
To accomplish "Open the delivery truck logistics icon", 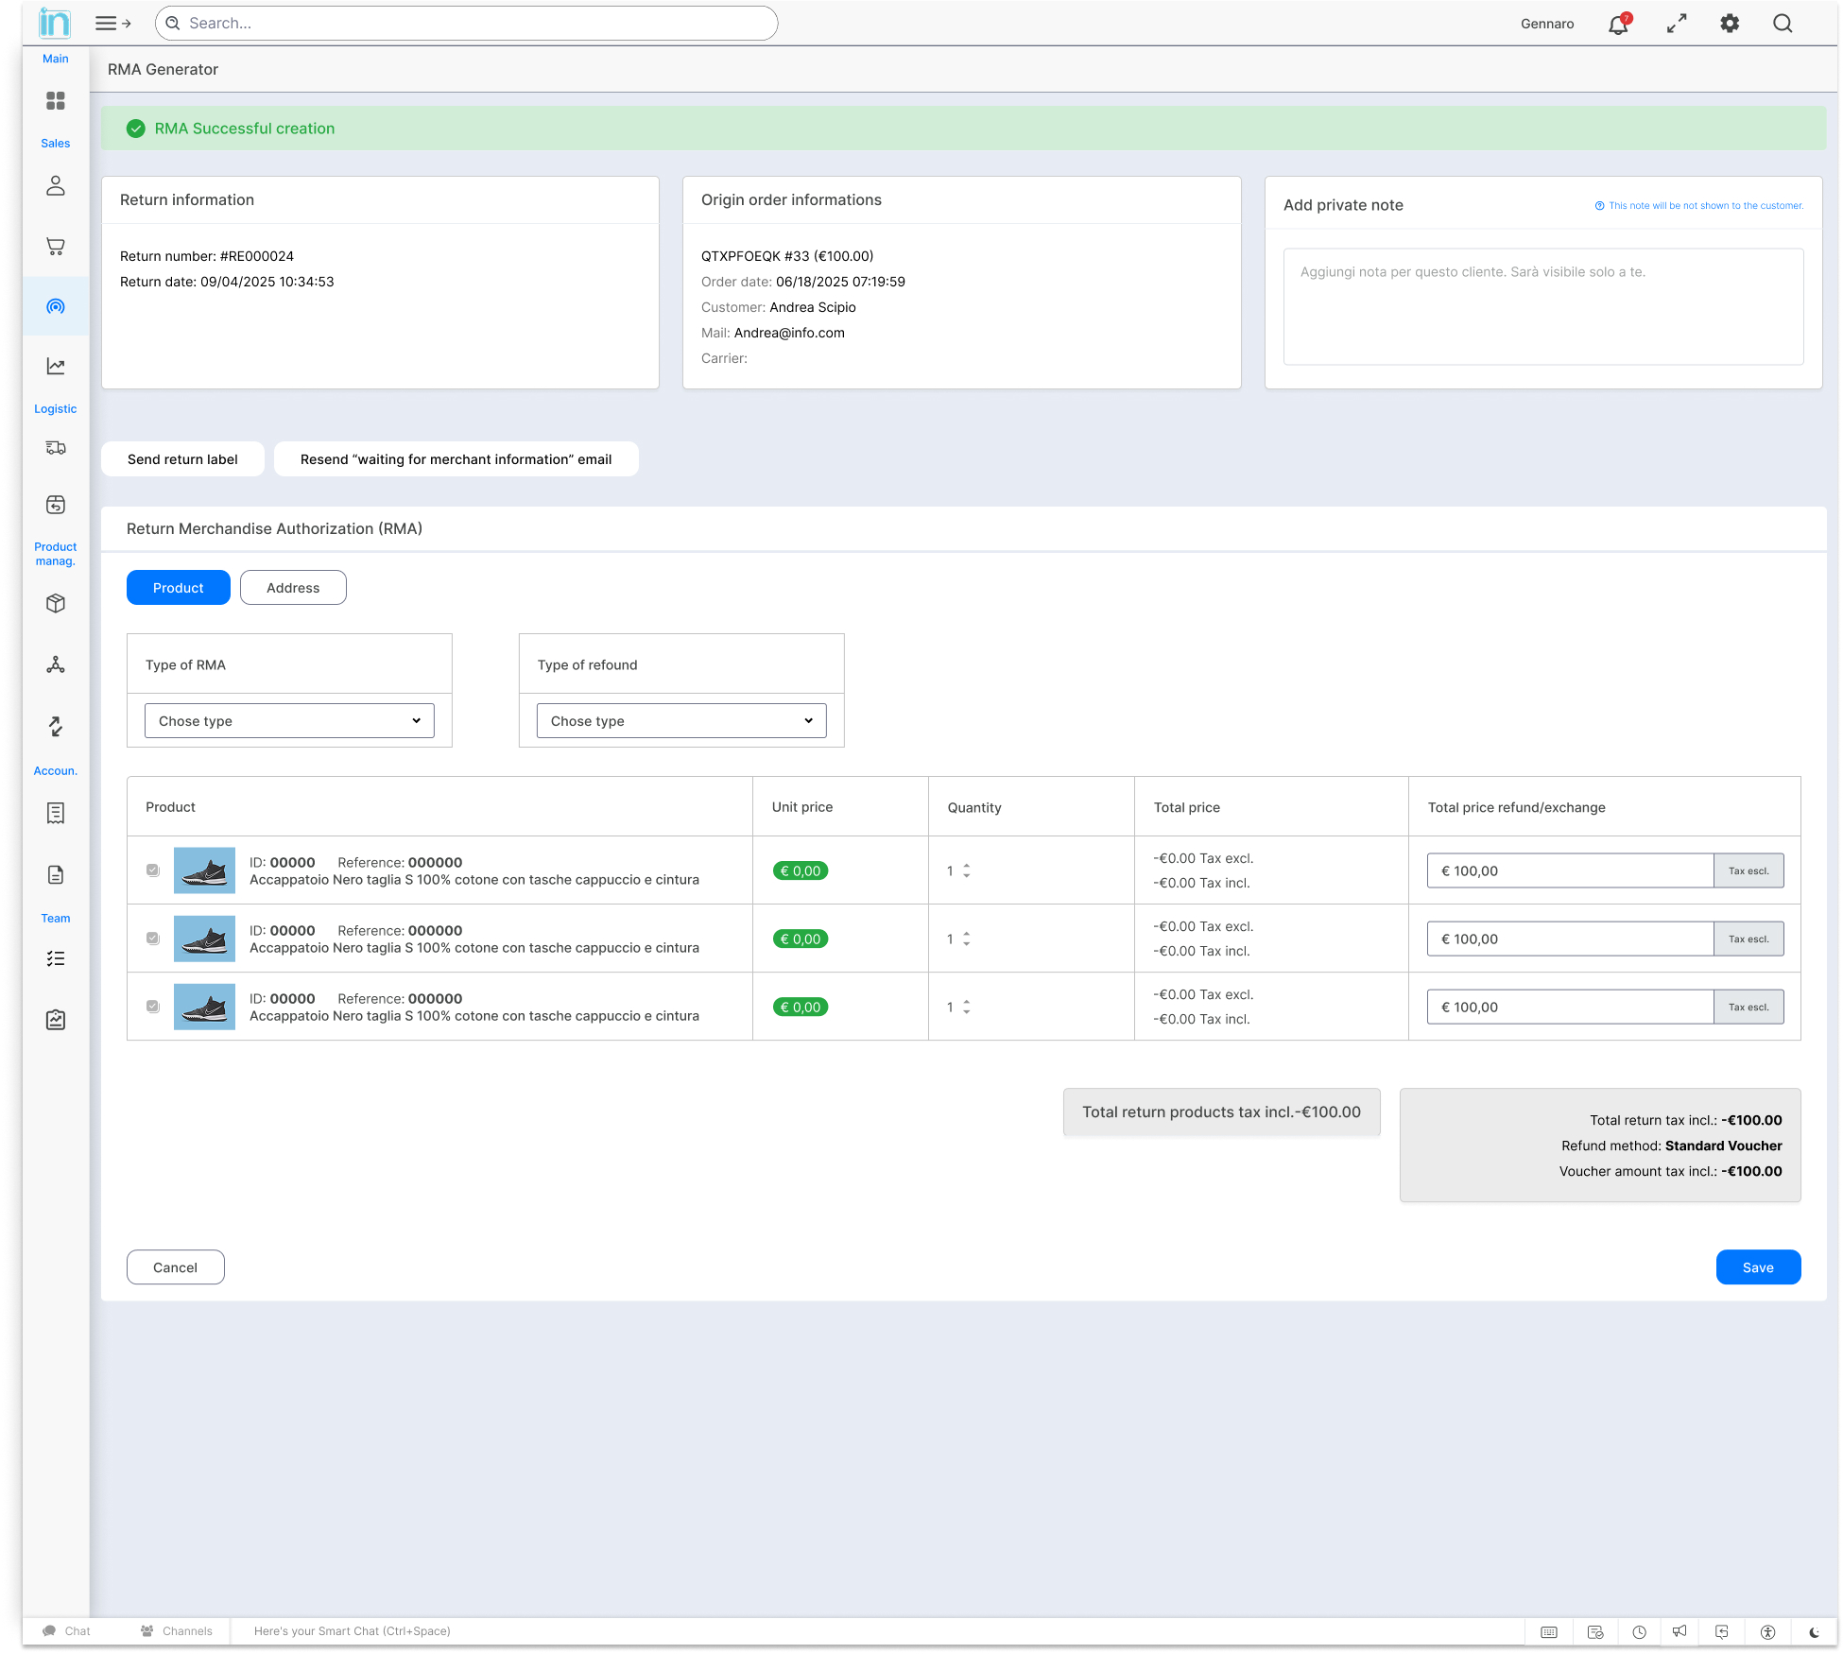I will coord(56,448).
